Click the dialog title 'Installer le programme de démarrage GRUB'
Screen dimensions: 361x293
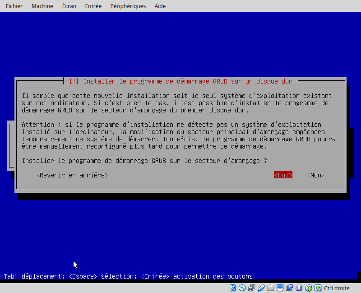(x=181, y=81)
